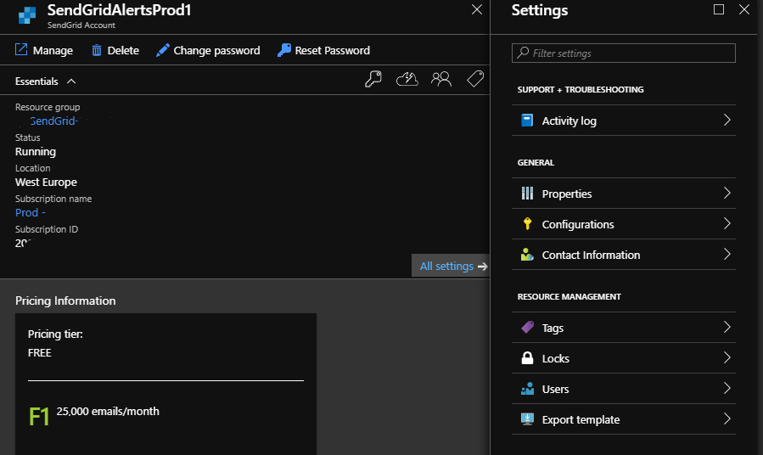The height and width of the screenshot is (455, 763).
Task: Click the search magnifier icon in filter box
Action: 523,53
